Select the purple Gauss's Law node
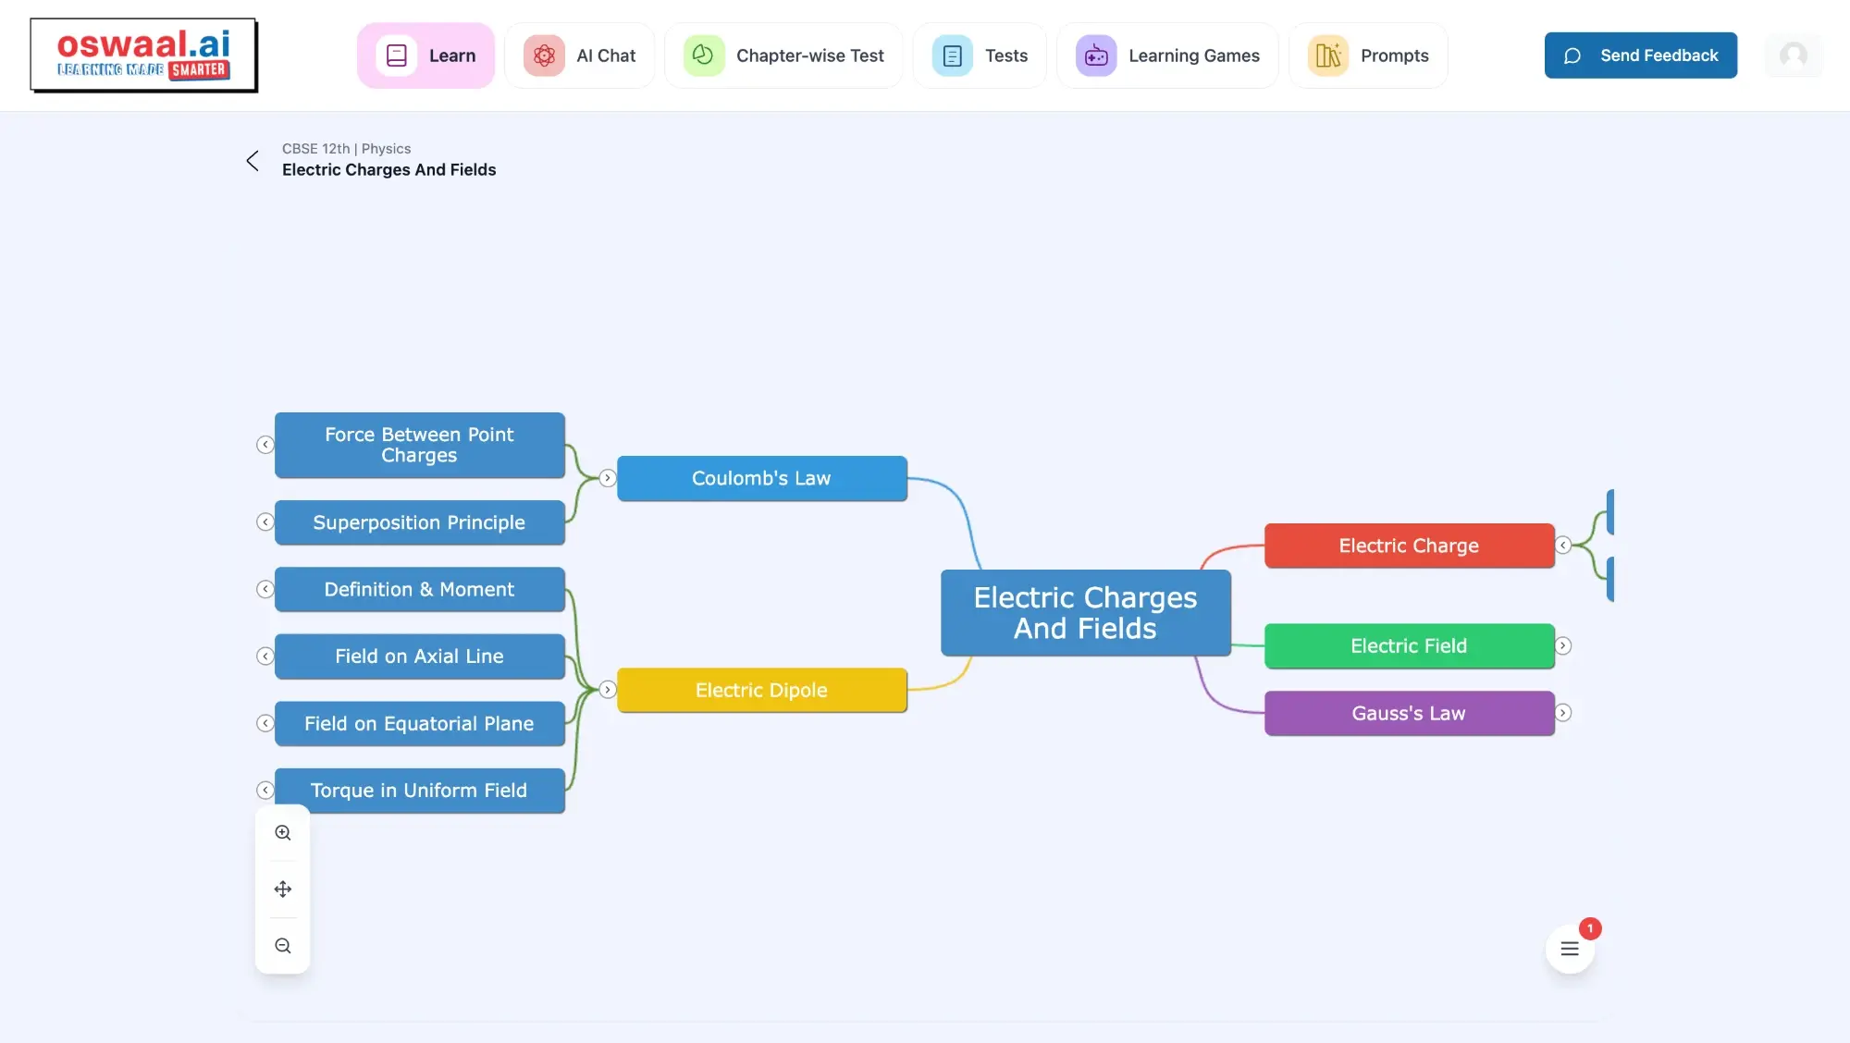 click(x=1410, y=713)
